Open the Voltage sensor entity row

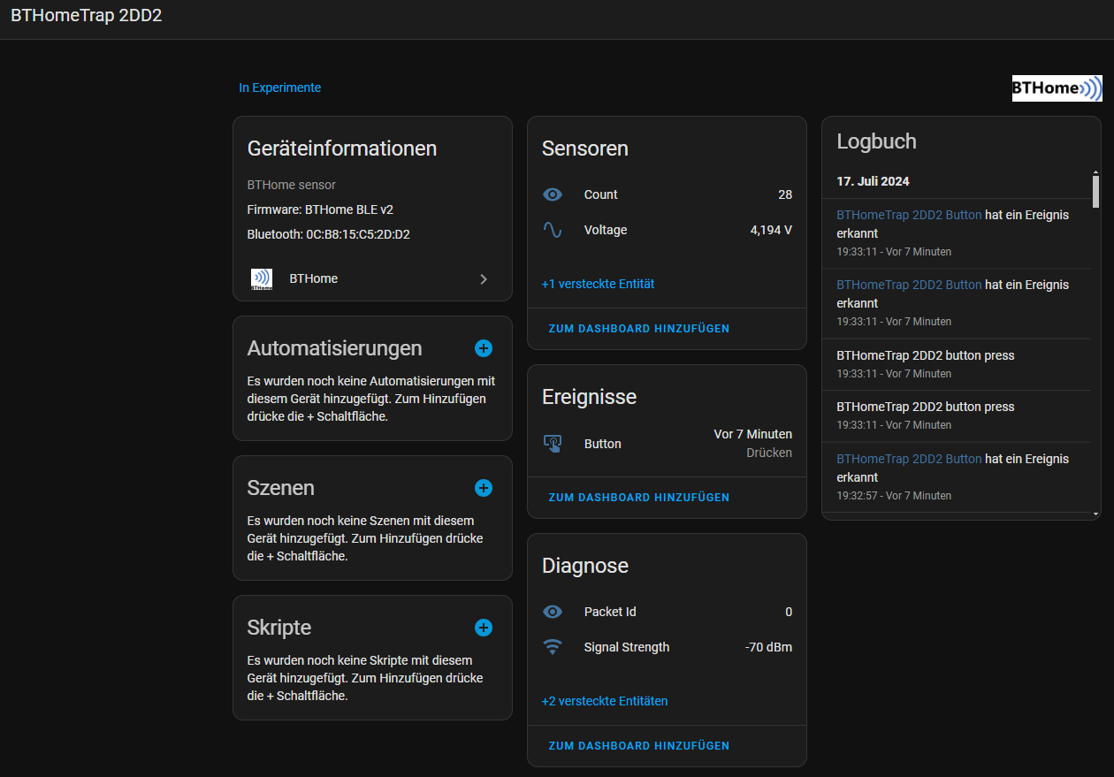tap(668, 230)
